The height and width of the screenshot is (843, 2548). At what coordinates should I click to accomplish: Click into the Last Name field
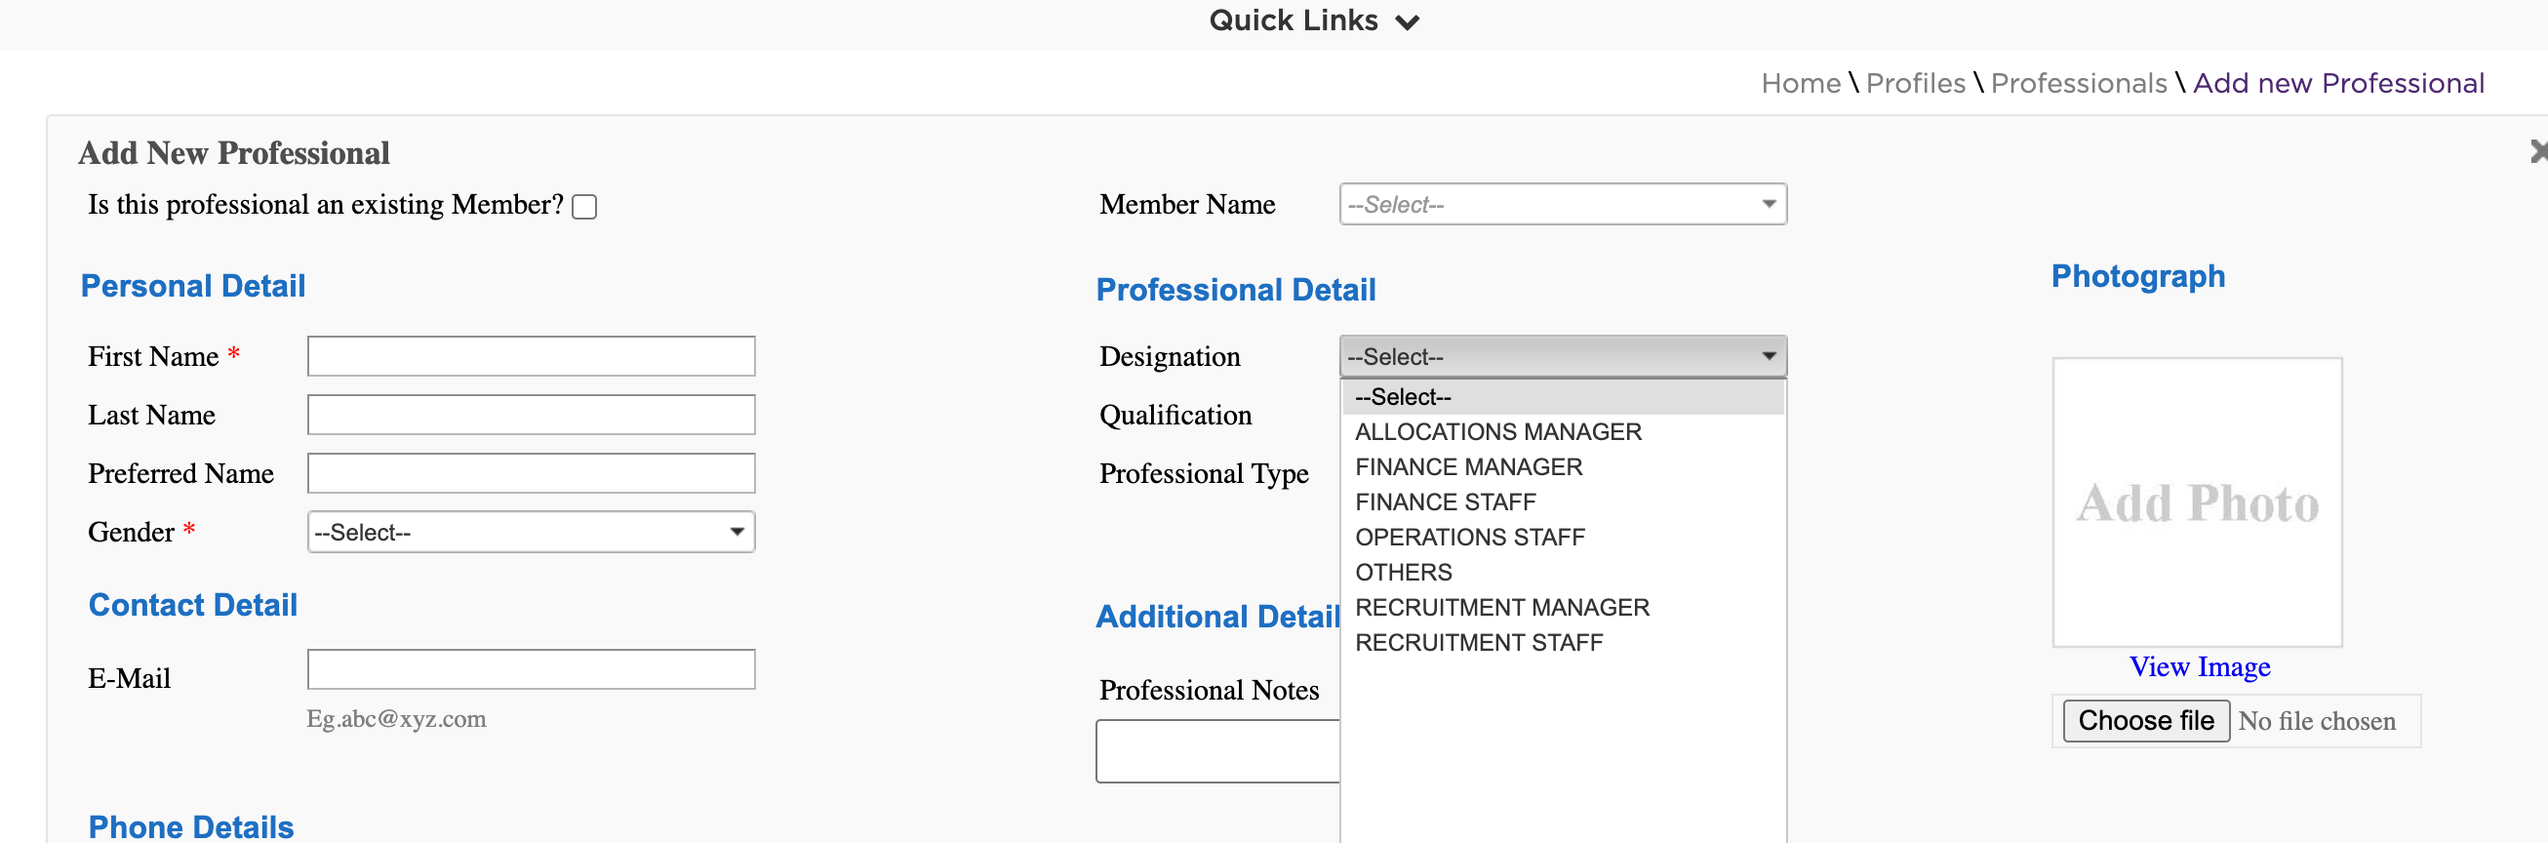coord(532,415)
